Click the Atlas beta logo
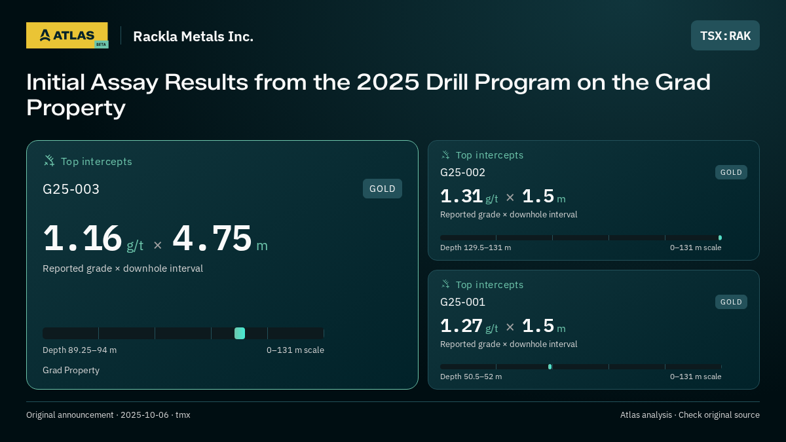Screen dimensions: 786x442 (67, 35)
